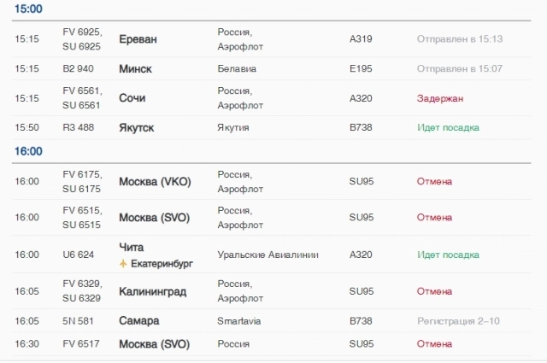
Task: Open the FV 6517 flight row
Action: (272, 344)
